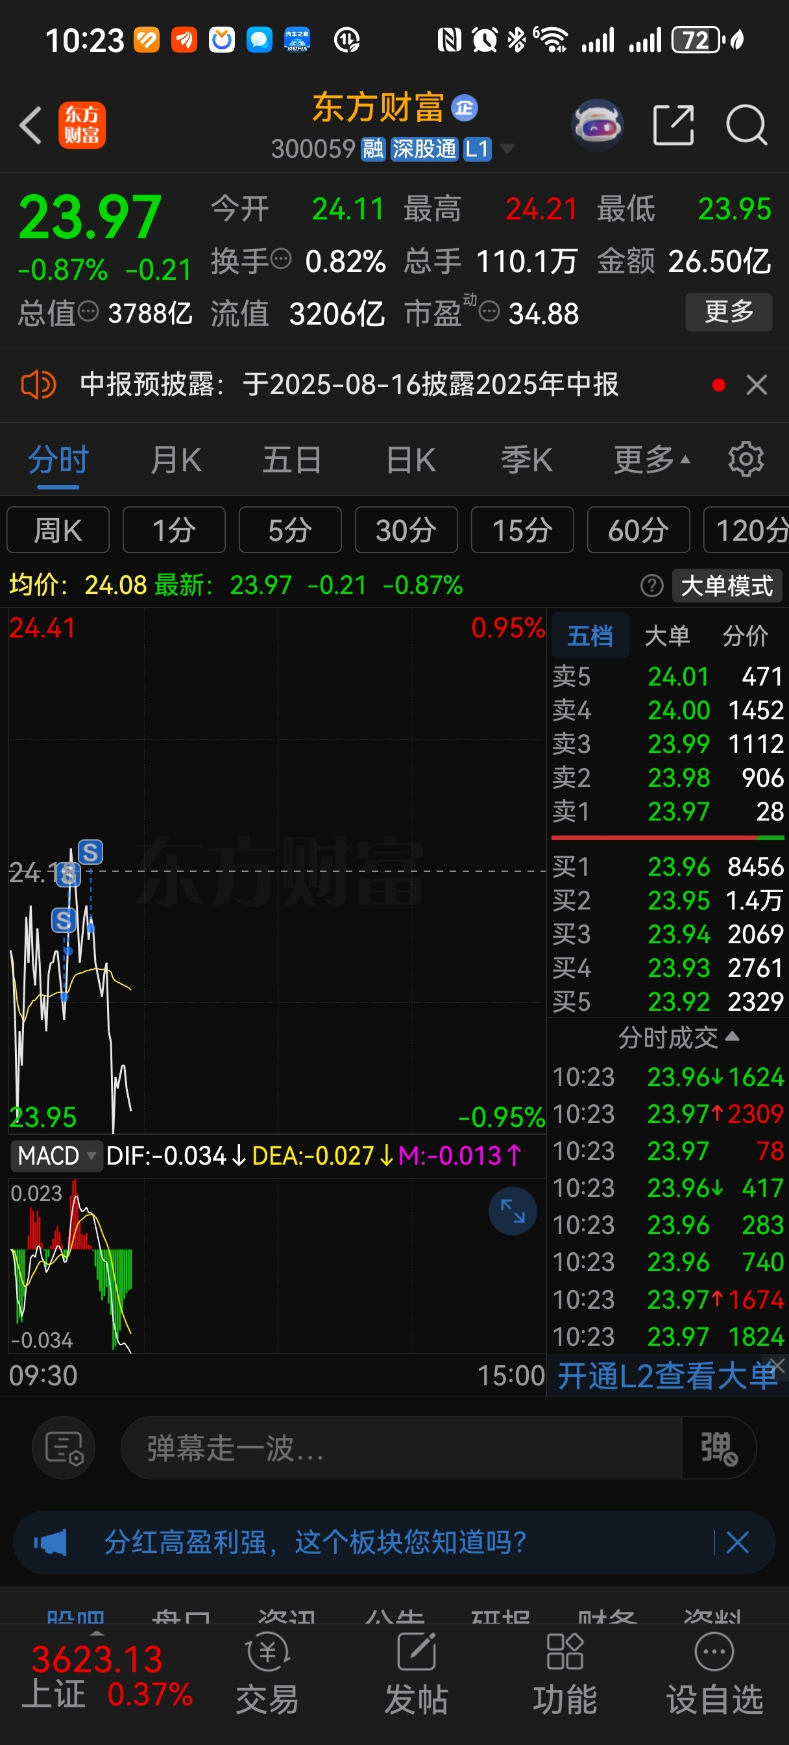Open 分红高盈利强 promotion link

tap(315, 1542)
